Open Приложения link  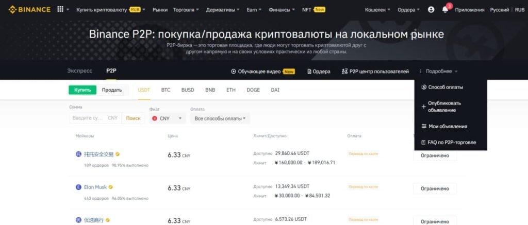point(470,10)
